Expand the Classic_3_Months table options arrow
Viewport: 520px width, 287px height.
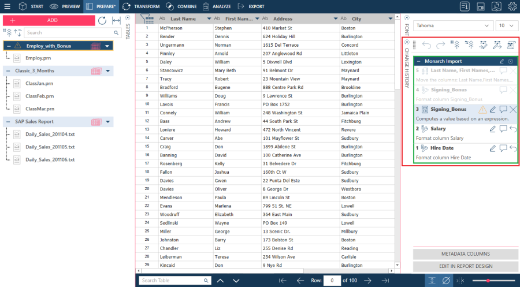tap(107, 70)
